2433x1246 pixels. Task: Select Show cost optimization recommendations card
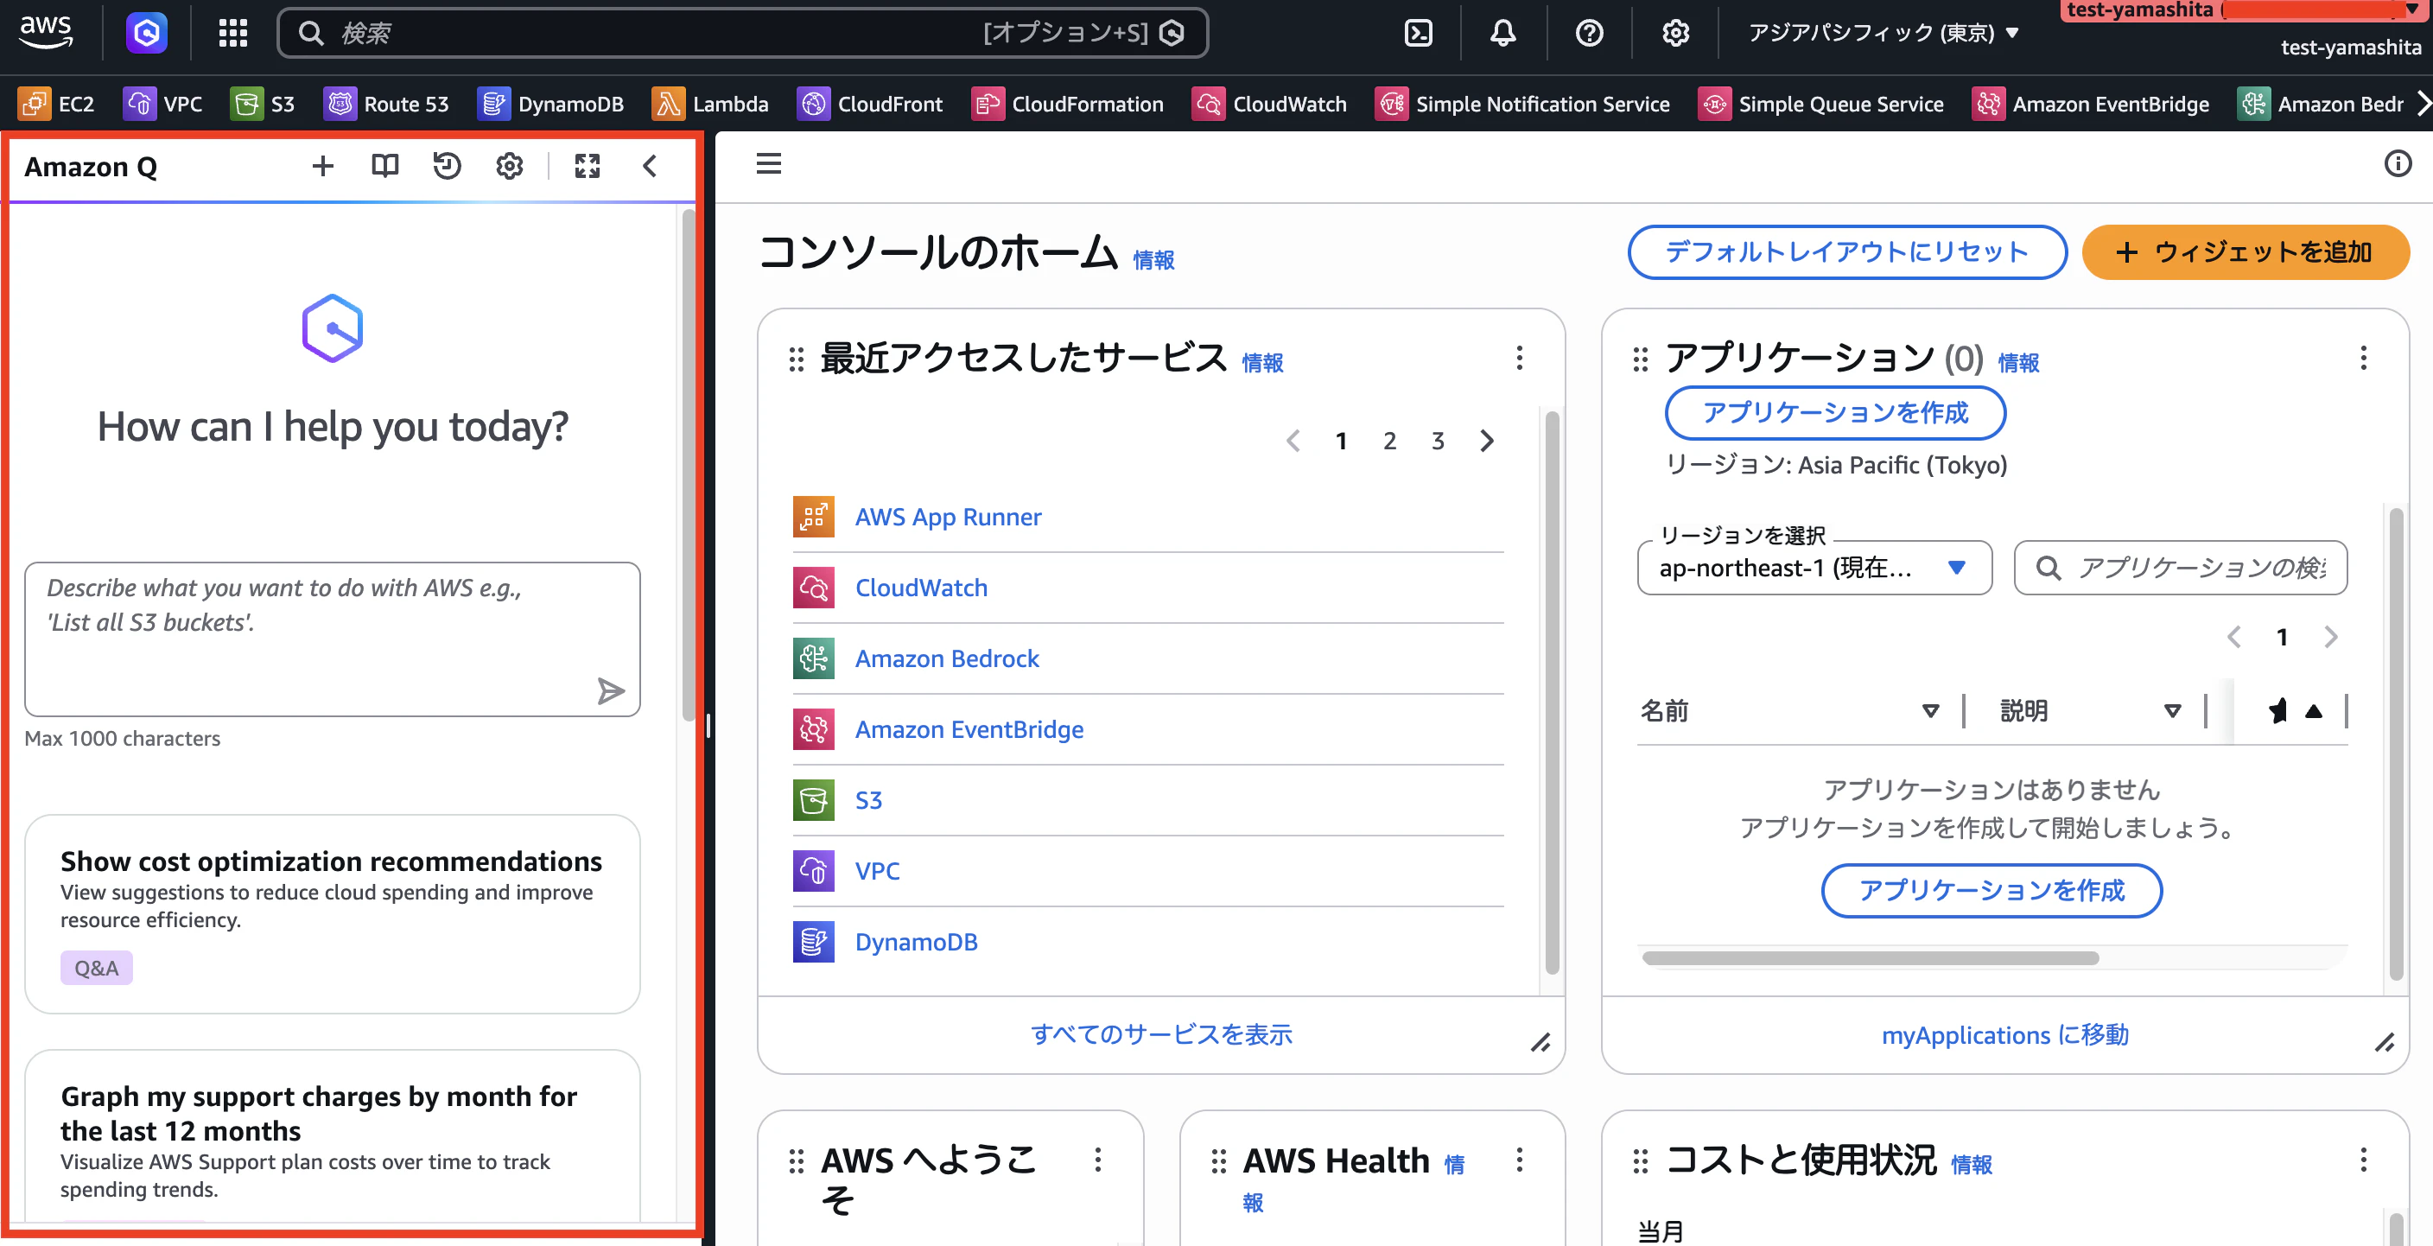point(333,913)
